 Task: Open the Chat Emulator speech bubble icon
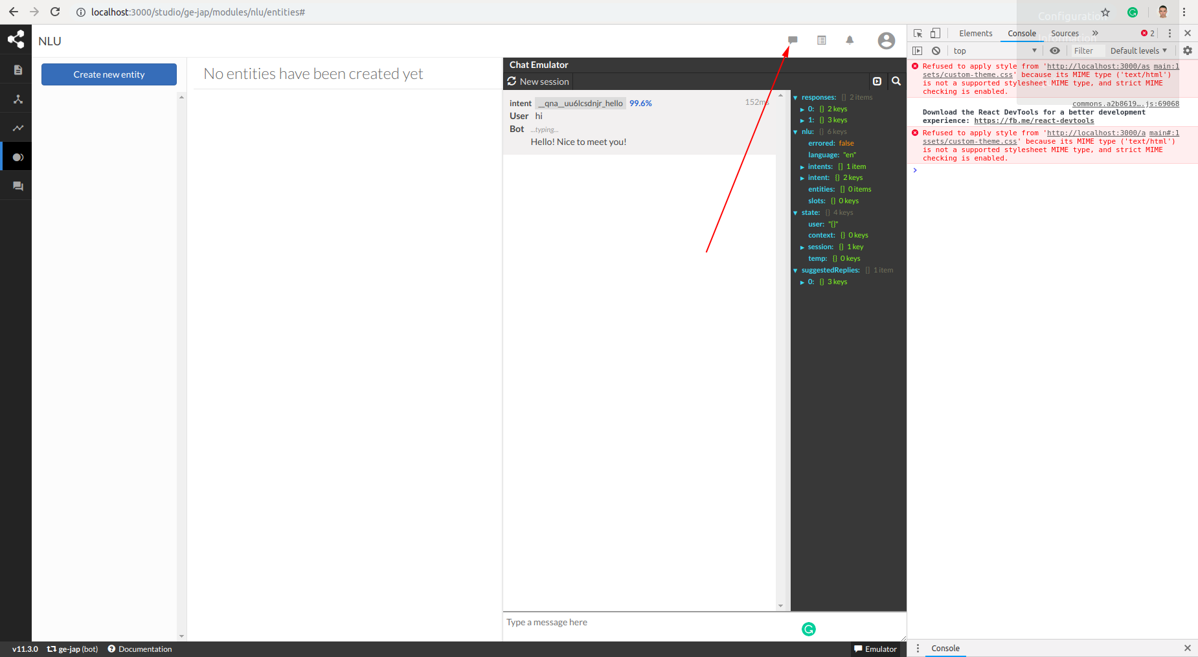[x=793, y=40]
